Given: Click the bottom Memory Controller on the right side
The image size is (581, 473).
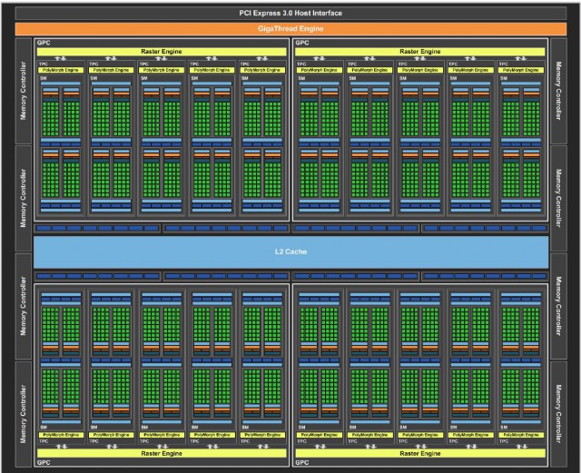Looking at the screenshot, I should pos(558,414).
